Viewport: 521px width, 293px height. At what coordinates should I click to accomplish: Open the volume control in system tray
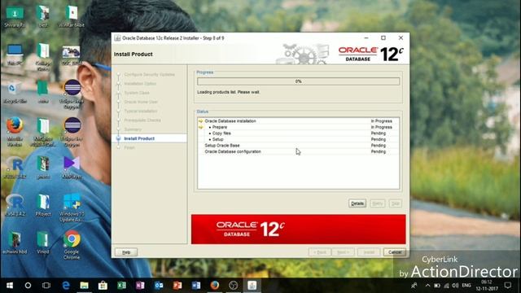pyautogui.click(x=455, y=286)
